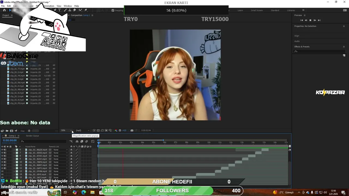Expand the Audio panel
349x196 pixels.
[x=297, y=41]
